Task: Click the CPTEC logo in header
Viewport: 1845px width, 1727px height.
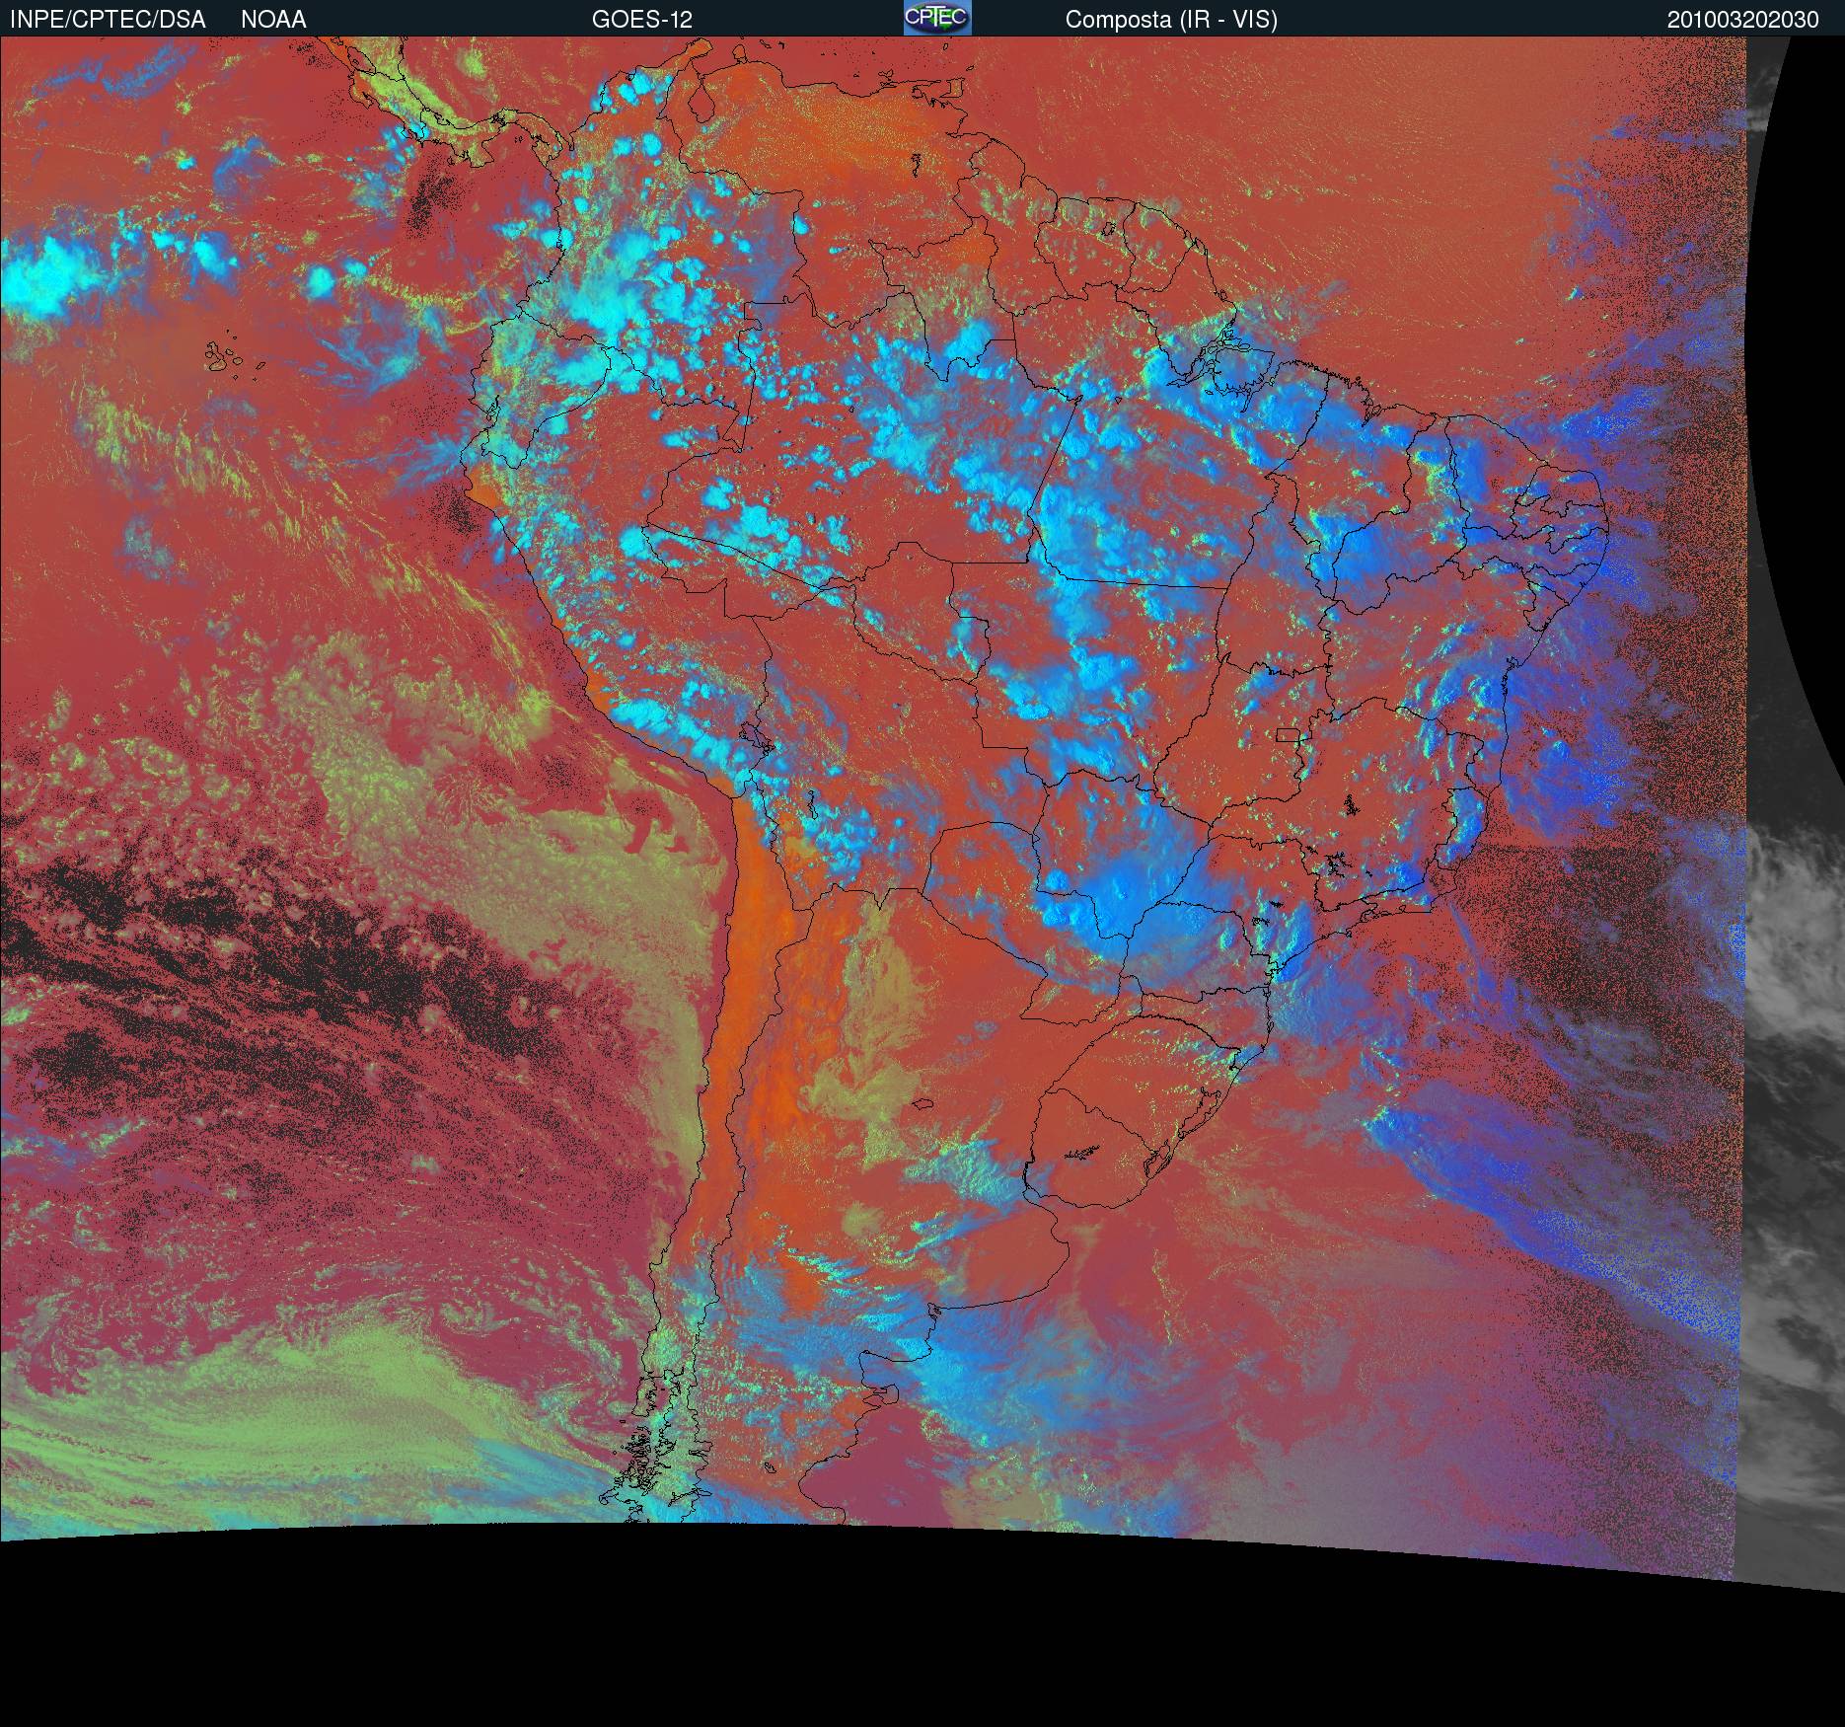Action: [937, 18]
